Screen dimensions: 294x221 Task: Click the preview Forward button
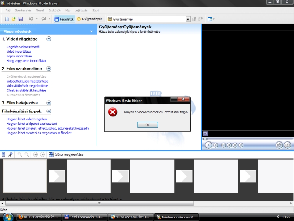coord(241,145)
